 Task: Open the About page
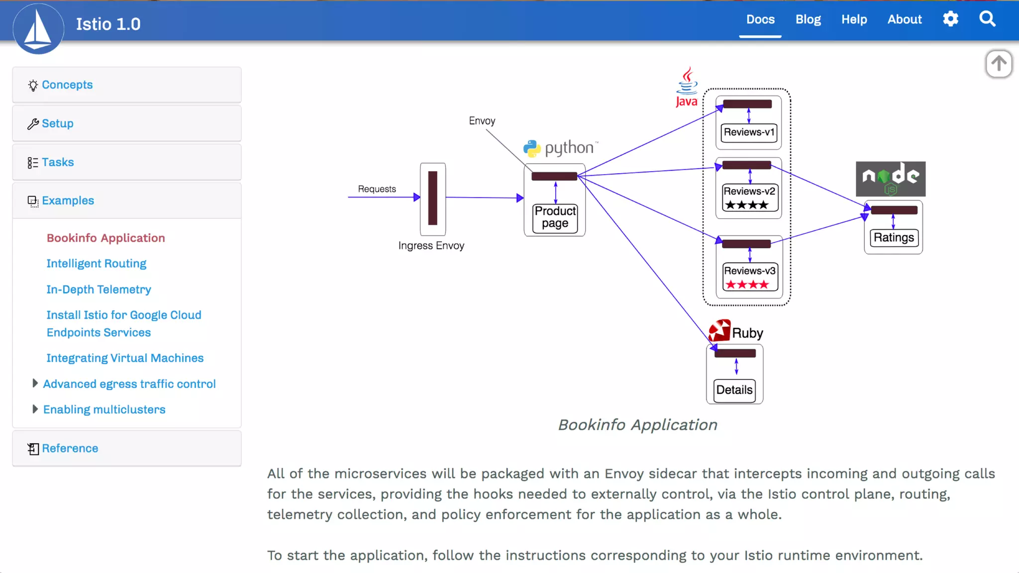[x=904, y=19]
